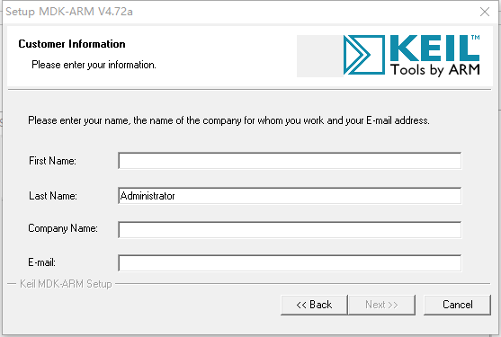Cancel the MDK-ARM setup
Image resolution: width=501 pixels, height=337 pixels.
click(x=457, y=305)
